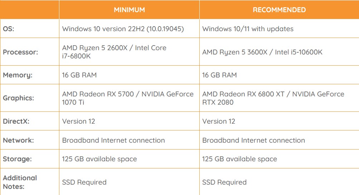
Task: Click the Additional Notes row label
Action: (20, 182)
